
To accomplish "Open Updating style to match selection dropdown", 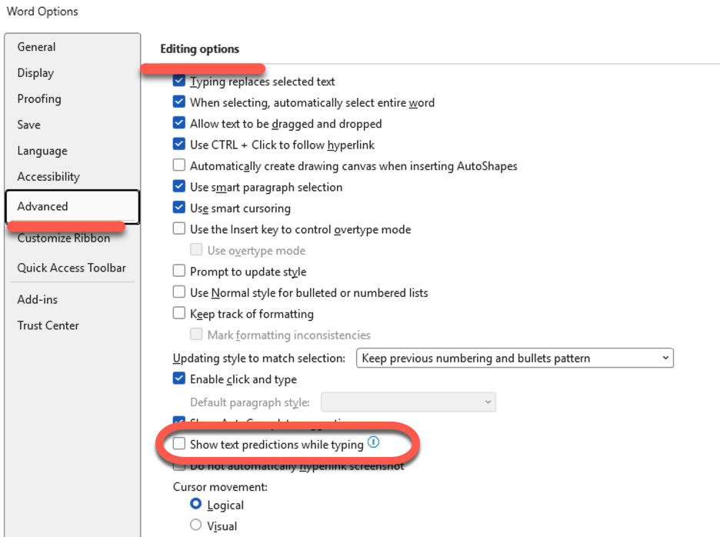I will 515,358.
